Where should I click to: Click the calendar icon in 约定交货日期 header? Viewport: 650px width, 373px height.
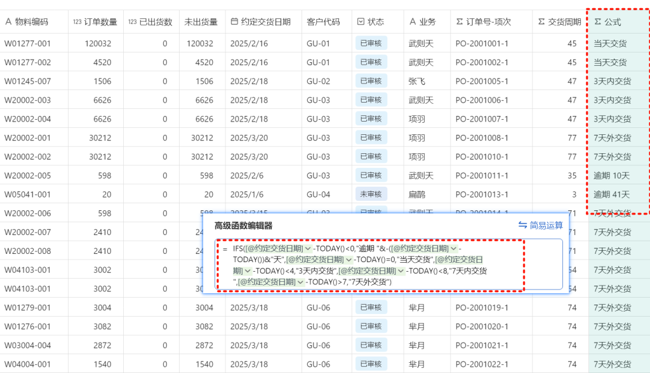(x=234, y=22)
